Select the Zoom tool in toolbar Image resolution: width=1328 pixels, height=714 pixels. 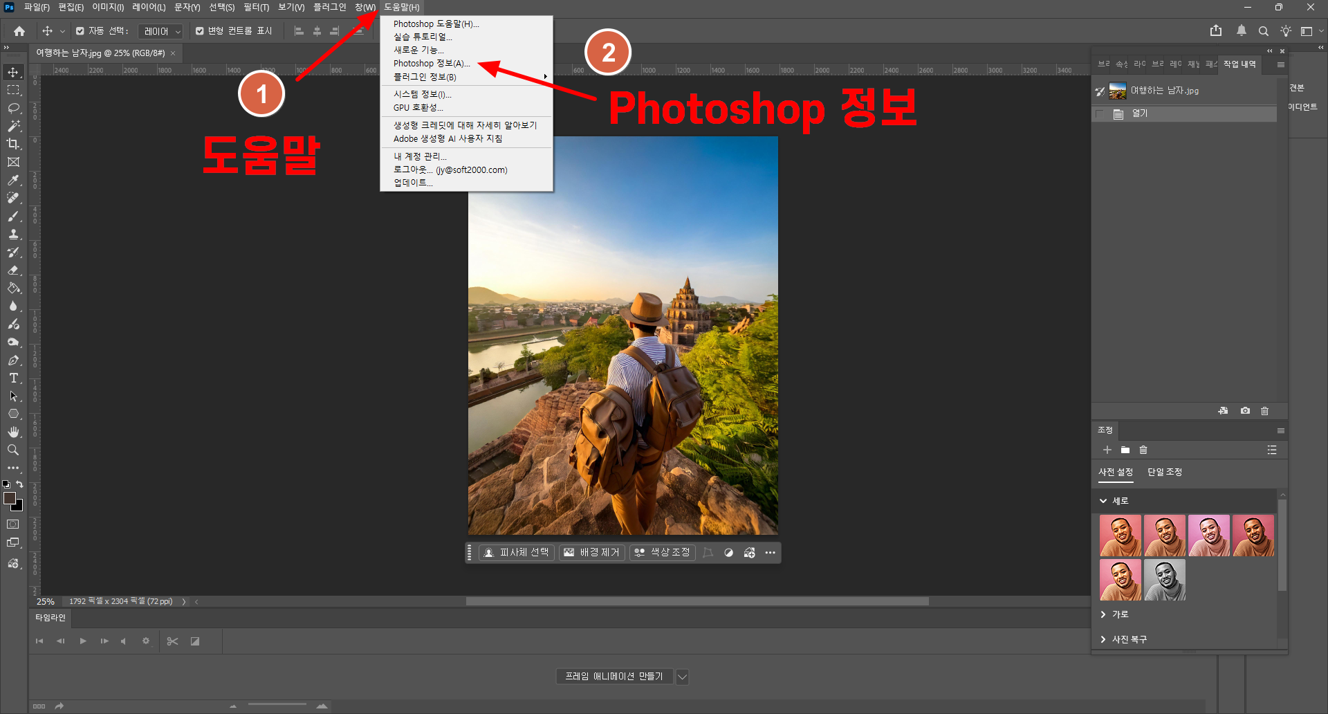click(13, 450)
